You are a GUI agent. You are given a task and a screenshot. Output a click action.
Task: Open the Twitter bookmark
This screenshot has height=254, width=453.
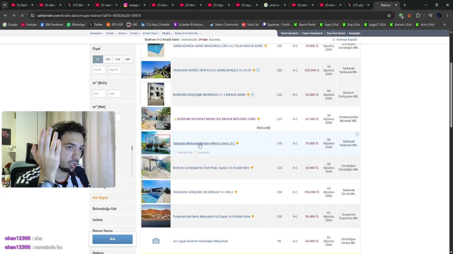point(96,25)
